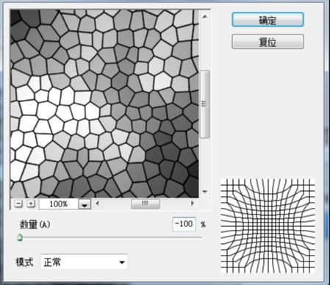Click the stained-glass preview image
The width and height of the screenshot is (330, 285).
click(x=104, y=104)
